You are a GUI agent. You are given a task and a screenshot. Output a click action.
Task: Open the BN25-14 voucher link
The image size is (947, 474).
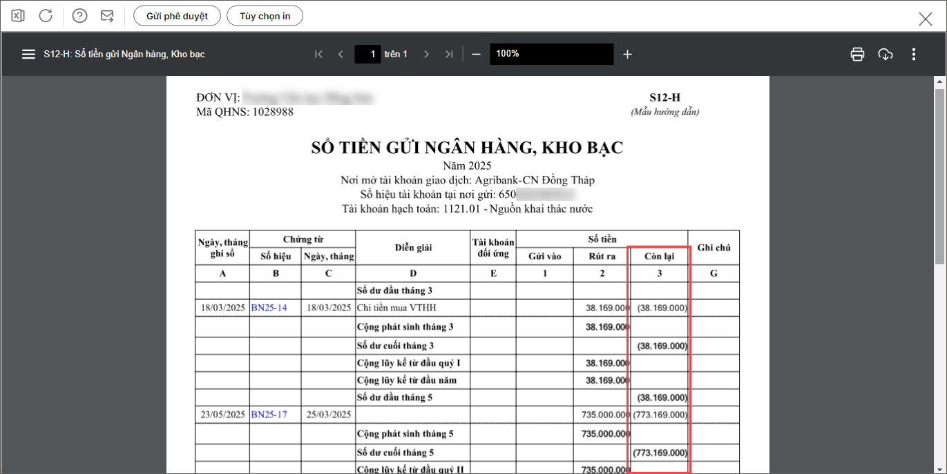coord(269,308)
